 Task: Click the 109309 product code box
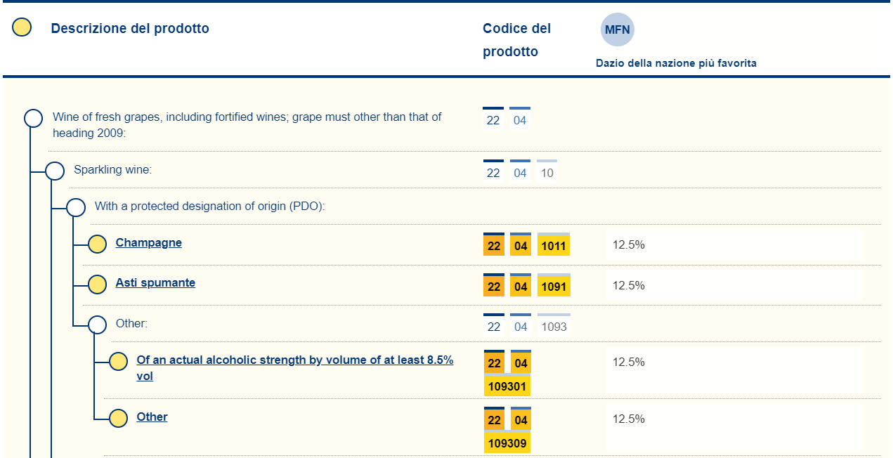(507, 443)
